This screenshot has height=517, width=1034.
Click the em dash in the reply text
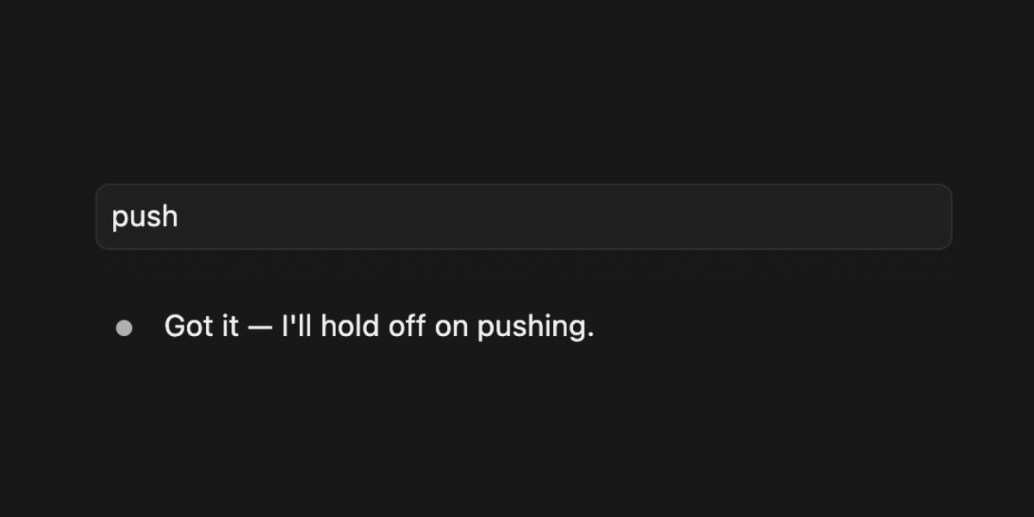tap(259, 327)
